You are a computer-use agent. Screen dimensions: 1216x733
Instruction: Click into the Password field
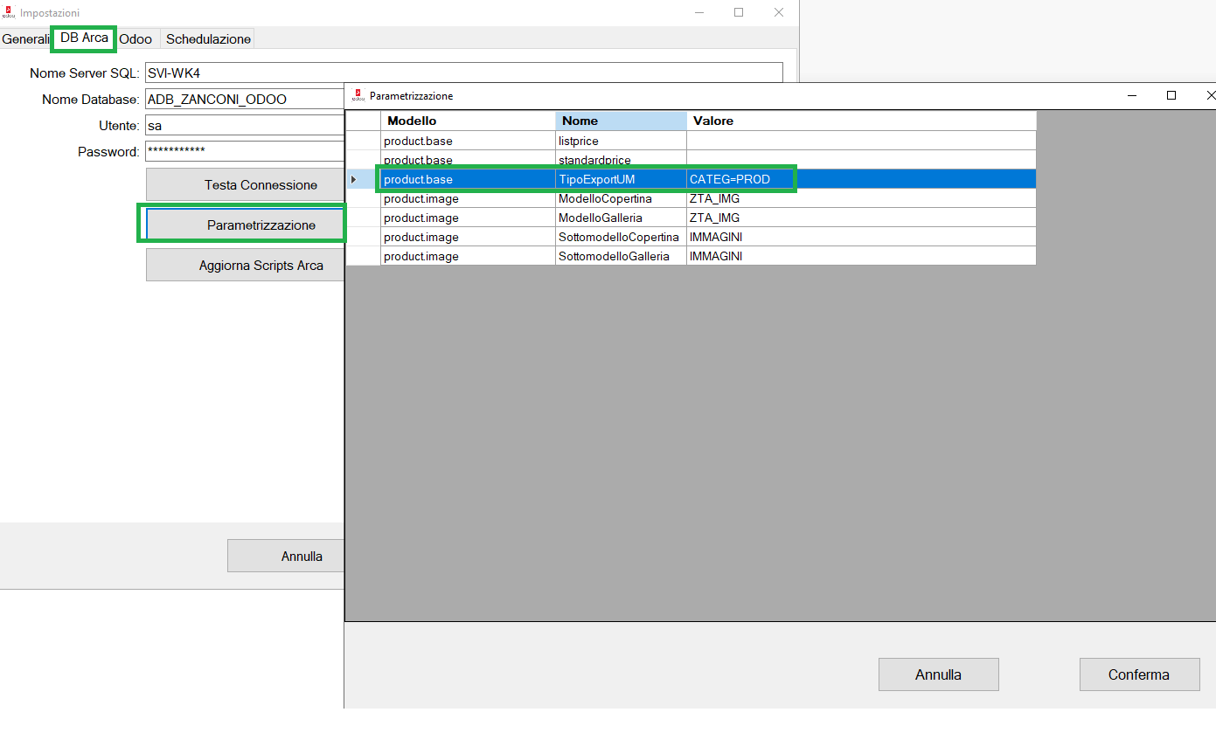[x=245, y=151]
